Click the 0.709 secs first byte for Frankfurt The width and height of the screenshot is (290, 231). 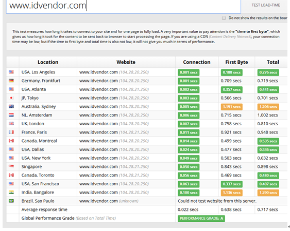[231, 81]
